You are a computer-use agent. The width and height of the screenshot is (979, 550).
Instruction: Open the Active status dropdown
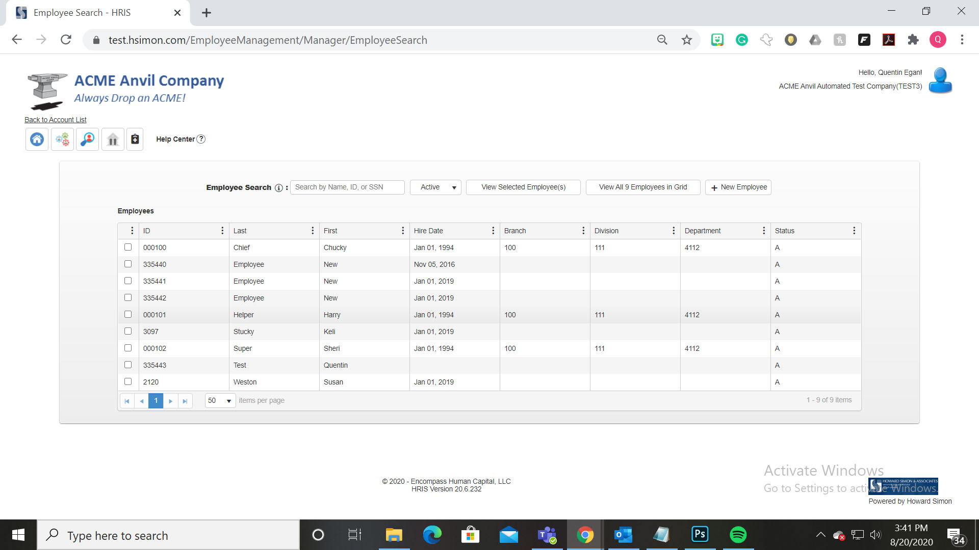click(435, 187)
